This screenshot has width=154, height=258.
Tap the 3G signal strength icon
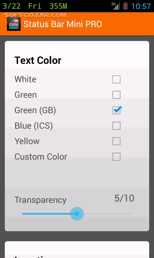coord(116,6)
